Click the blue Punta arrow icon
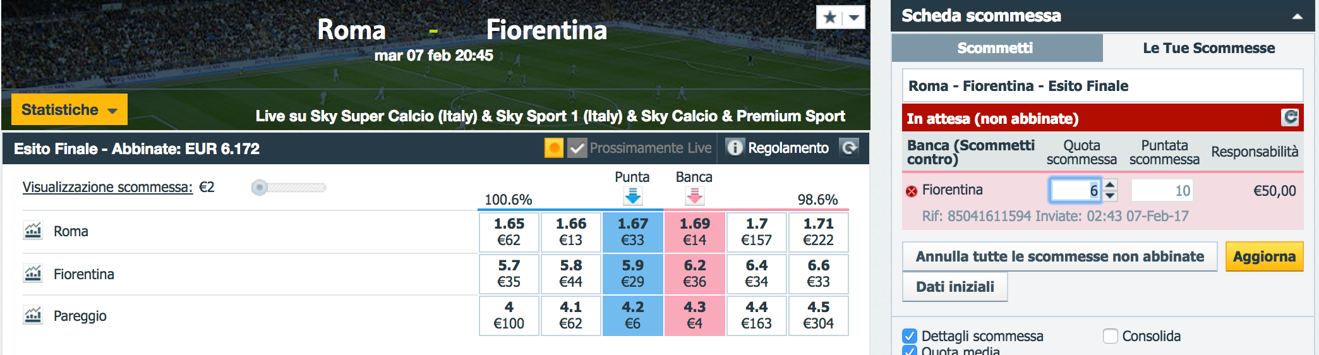 pos(632,196)
